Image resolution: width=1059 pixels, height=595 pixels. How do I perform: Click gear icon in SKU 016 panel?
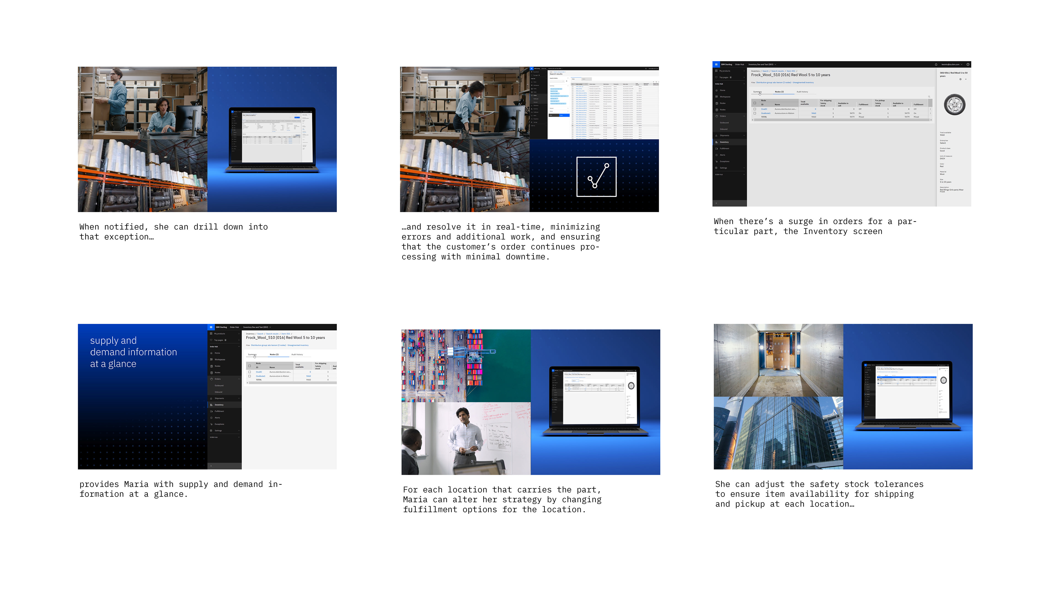point(960,79)
